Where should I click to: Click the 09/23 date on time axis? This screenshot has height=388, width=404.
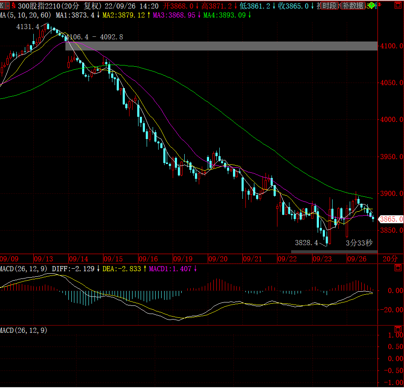[322, 259]
